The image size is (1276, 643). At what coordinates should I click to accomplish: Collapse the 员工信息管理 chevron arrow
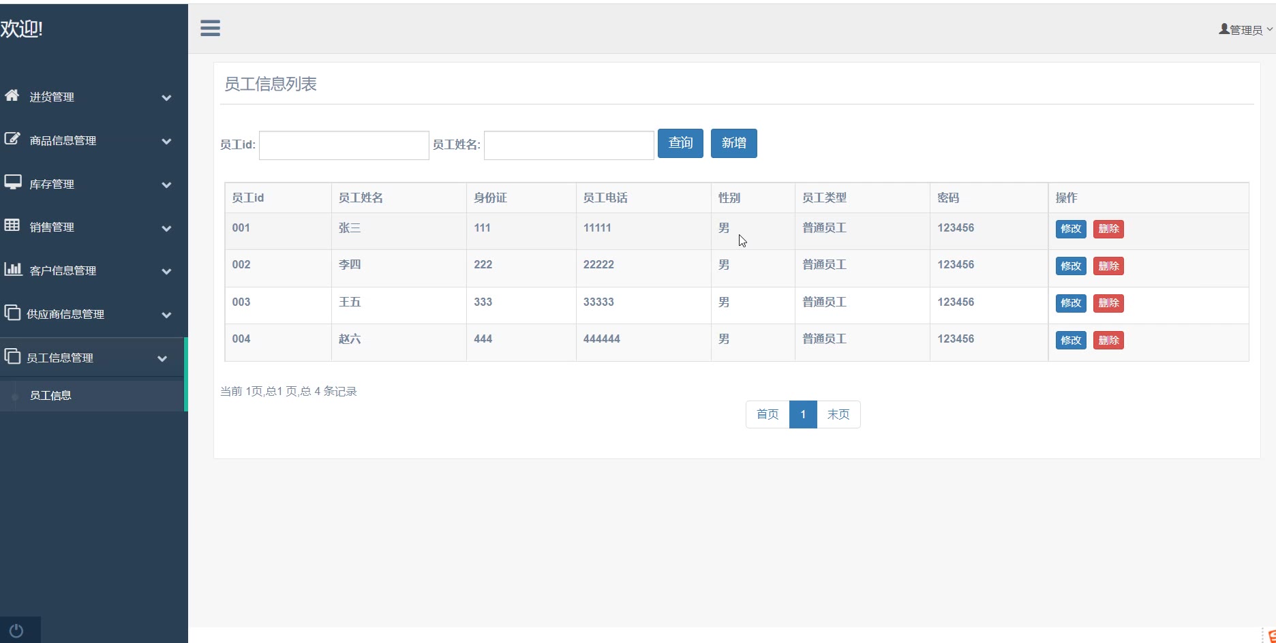click(162, 358)
